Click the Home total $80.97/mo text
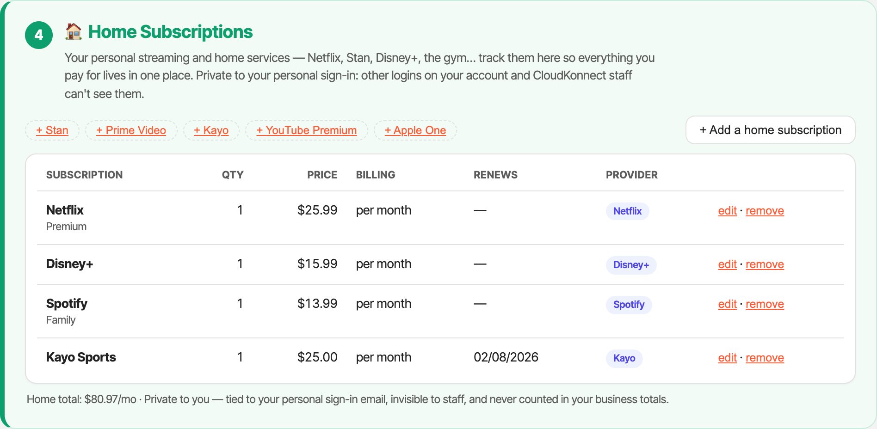 pos(81,399)
